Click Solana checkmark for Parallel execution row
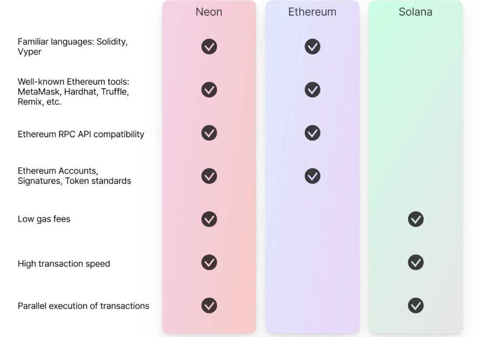Image resolution: width=479 pixels, height=337 pixels. [x=415, y=305]
